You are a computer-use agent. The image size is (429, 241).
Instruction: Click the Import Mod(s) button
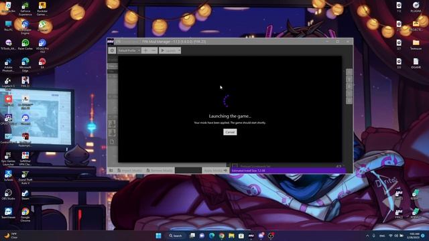(129, 170)
